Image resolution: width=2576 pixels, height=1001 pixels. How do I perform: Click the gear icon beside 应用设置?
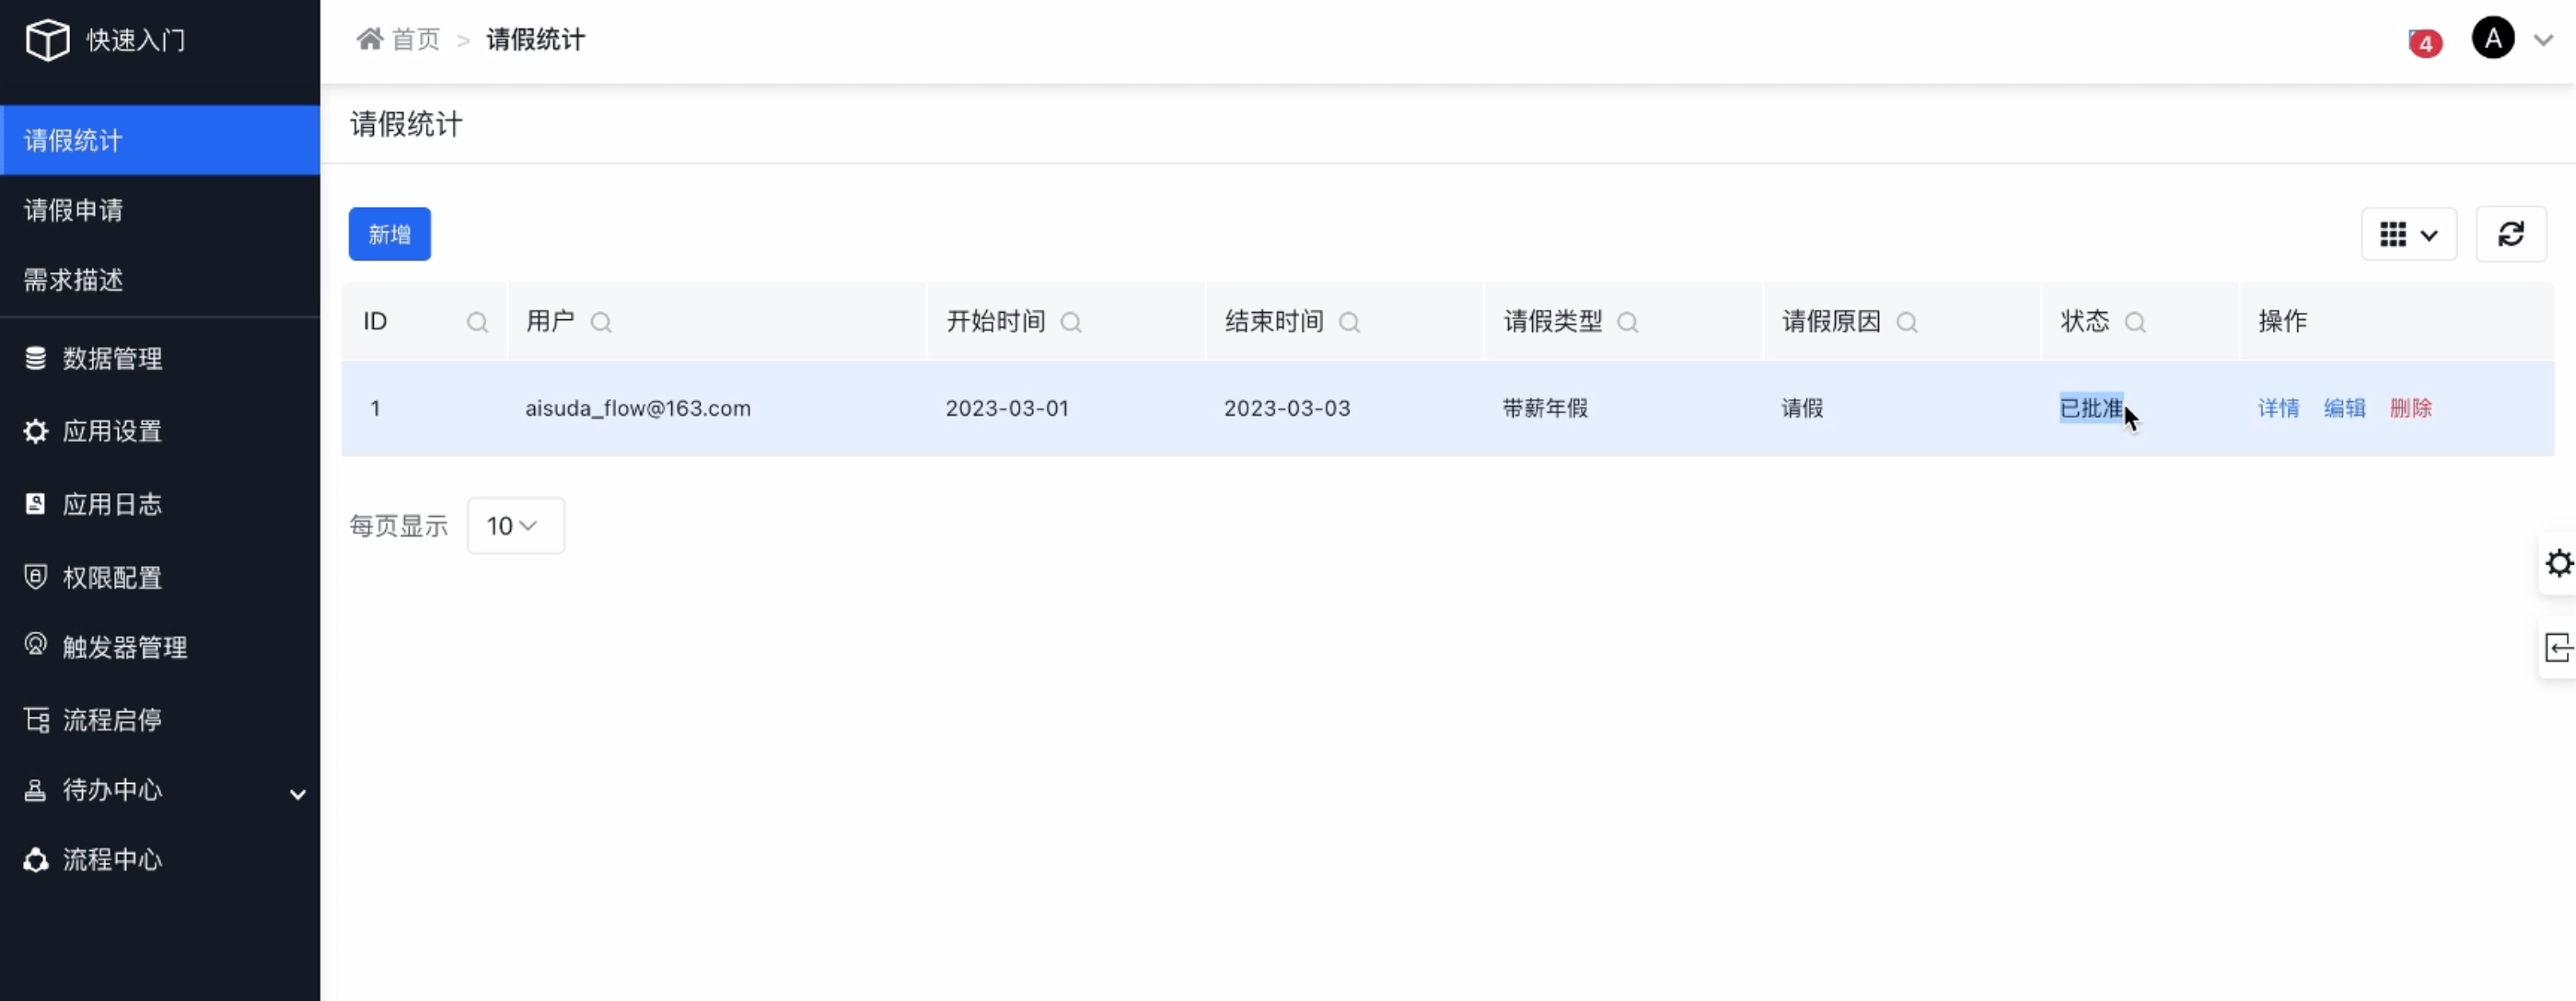point(35,431)
